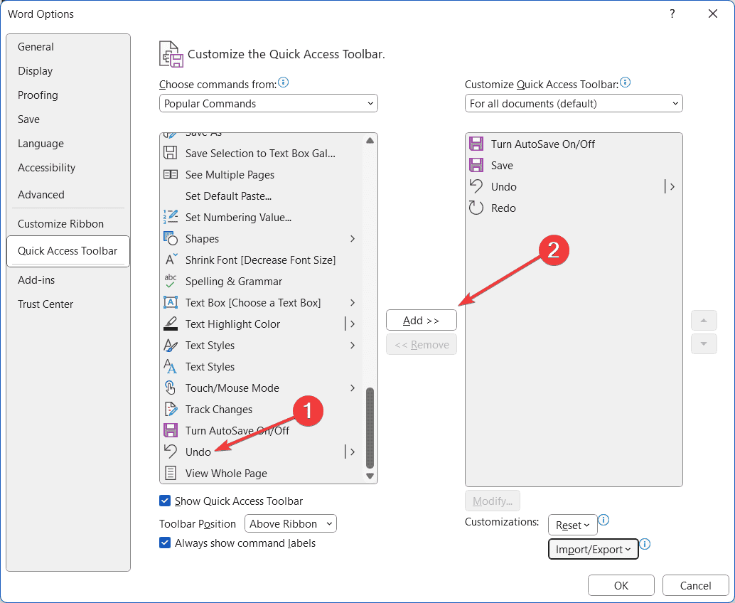The height and width of the screenshot is (603, 735).
Task: Open the Import/Export dropdown button
Action: tap(593, 549)
